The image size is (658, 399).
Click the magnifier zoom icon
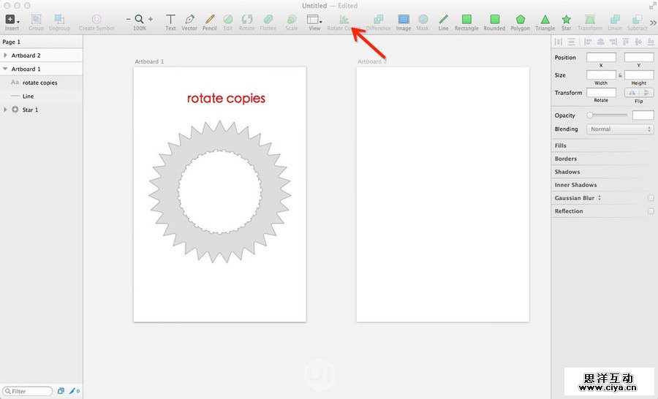(140, 19)
